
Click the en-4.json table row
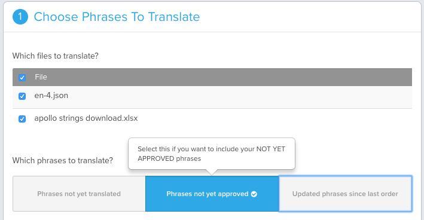coord(212,97)
